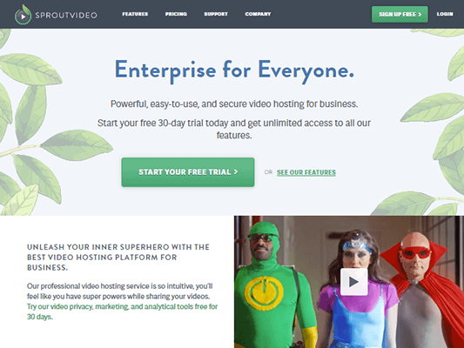Click the Login link in header
The image size is (464, 348).
tap(445, 14)
